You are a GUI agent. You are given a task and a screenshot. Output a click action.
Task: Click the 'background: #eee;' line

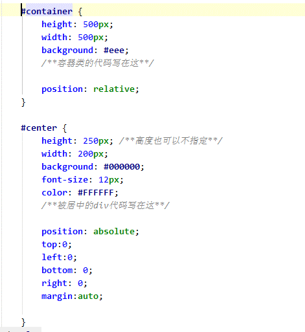[85, 50]
